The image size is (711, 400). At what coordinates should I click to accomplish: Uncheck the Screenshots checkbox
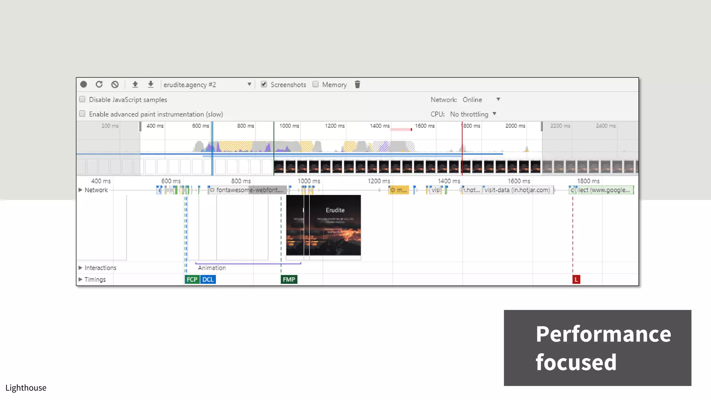pos(264,84)
